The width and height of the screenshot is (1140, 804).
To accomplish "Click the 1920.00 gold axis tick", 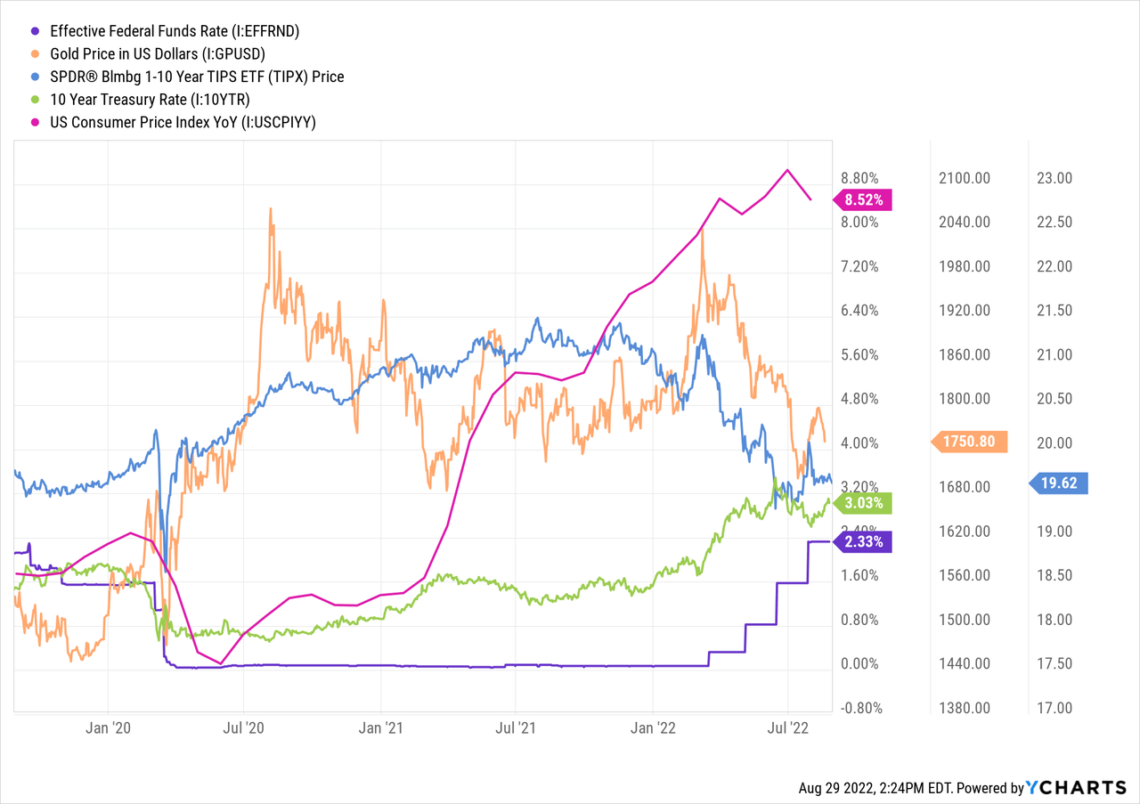I will pyautogui.click(x=965, y=311).
